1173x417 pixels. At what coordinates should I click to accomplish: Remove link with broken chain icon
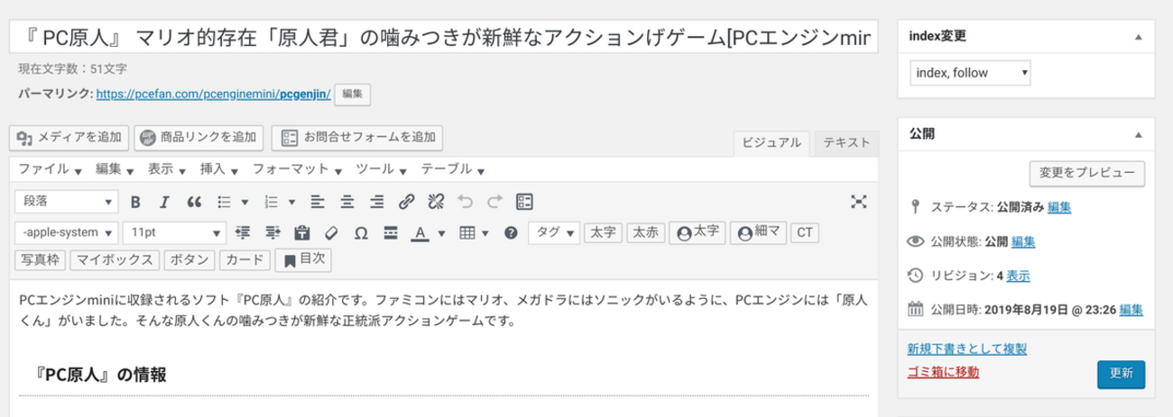click(436, 202)
